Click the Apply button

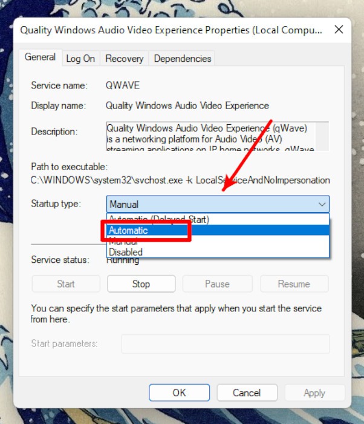(314, 393)
